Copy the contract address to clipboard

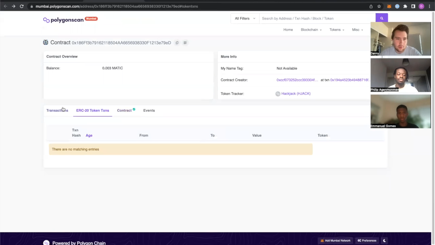(177, 43)
